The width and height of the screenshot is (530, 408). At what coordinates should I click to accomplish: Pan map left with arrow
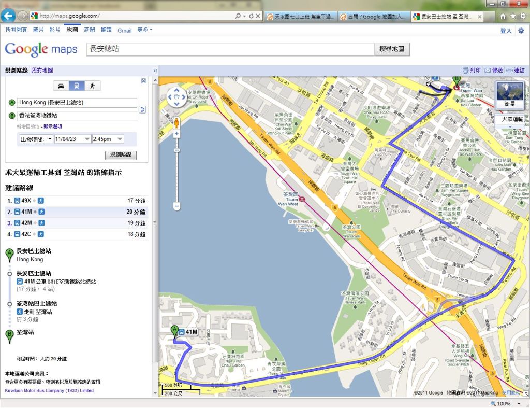coord(170,97)
